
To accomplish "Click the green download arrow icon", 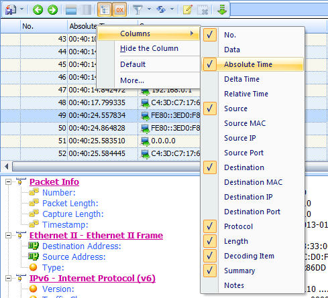I will click(x=222, y=10).
